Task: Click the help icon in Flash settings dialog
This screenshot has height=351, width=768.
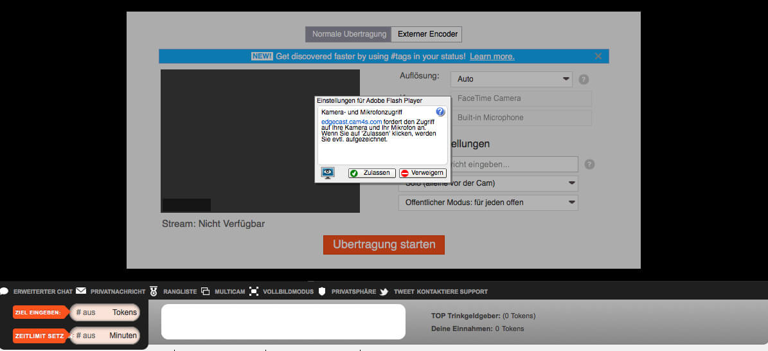Action: coord(440,112)
